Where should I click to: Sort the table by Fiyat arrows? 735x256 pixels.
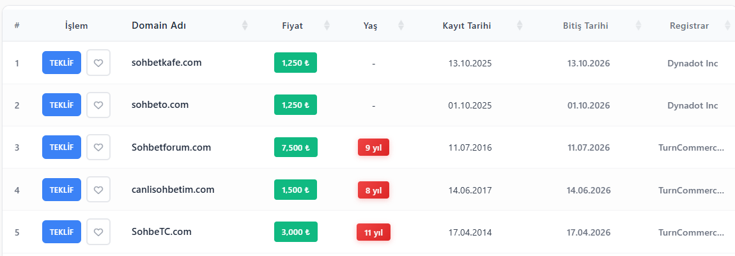click(x=327, y=26)
